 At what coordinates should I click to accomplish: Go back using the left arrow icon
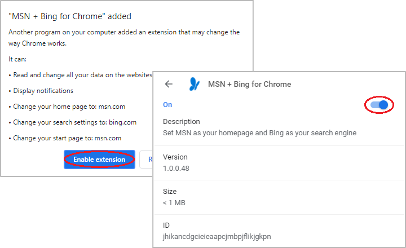(169, 84)
